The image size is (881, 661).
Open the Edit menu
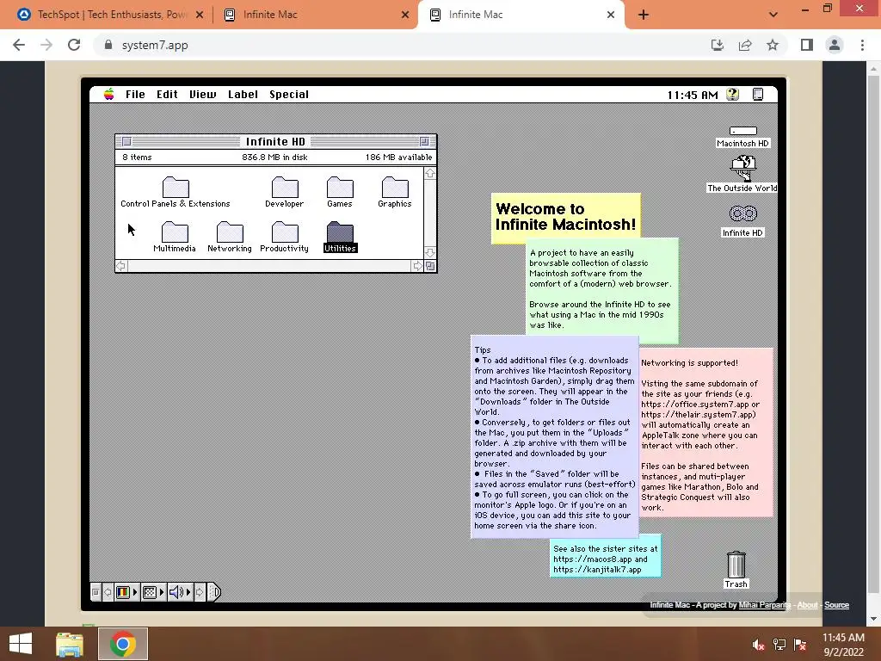tap(167, 95)
